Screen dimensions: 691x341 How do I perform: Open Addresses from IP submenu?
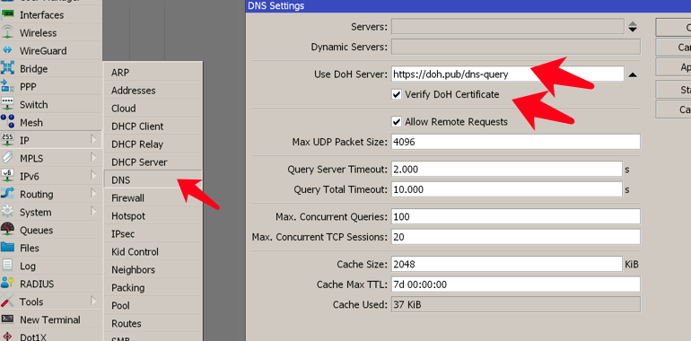[x=153, y=91]
